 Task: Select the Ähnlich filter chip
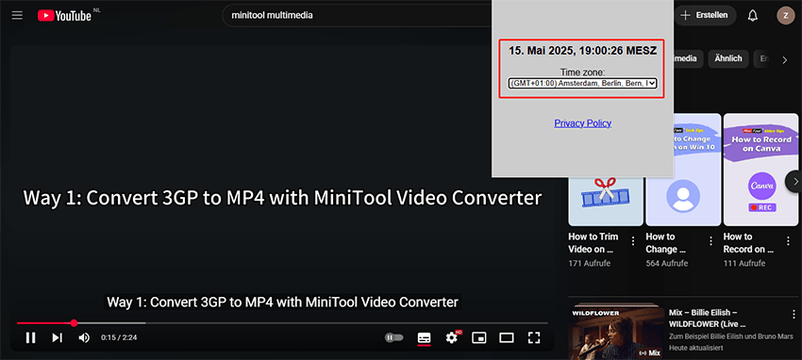[x=728, y=58]
